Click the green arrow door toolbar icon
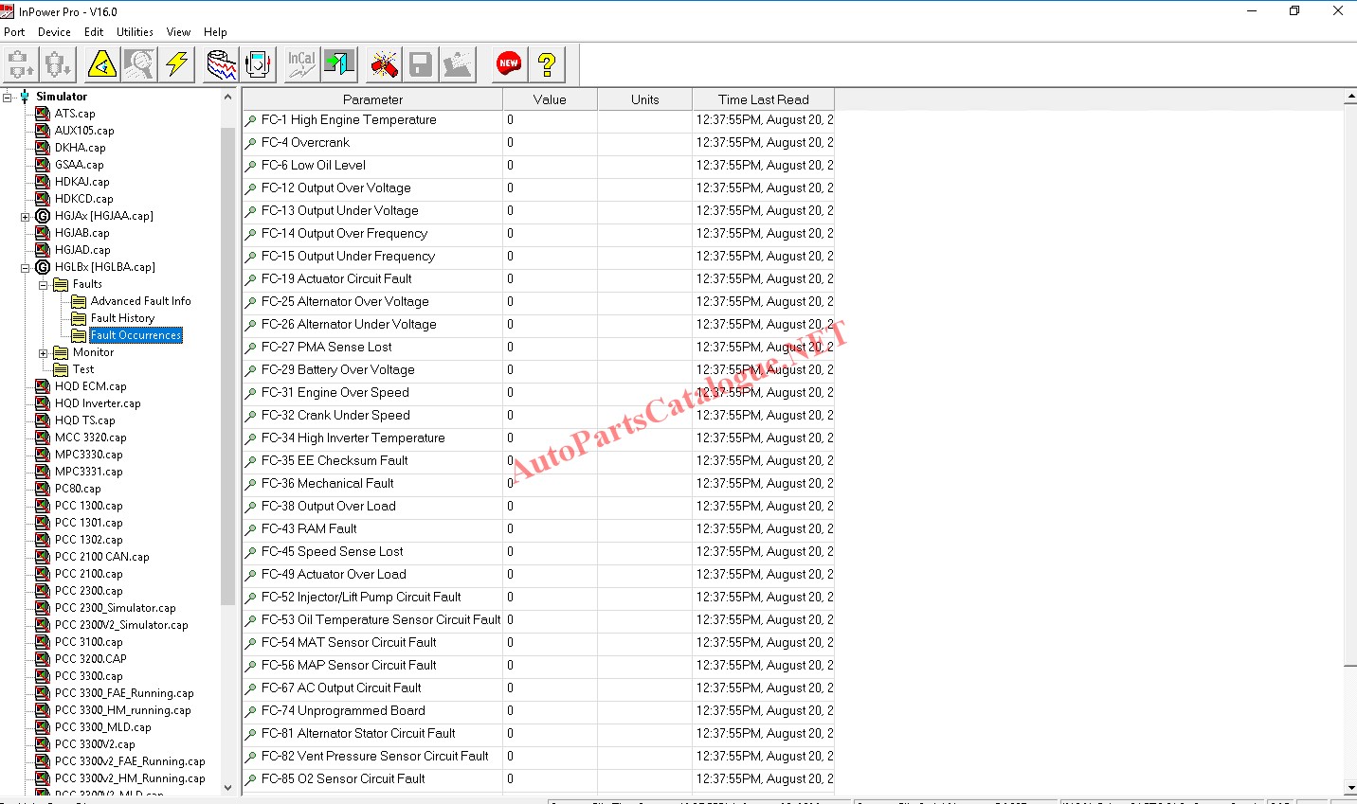The height and width of the screenshot is (804, 1357). tap(339, 64)
